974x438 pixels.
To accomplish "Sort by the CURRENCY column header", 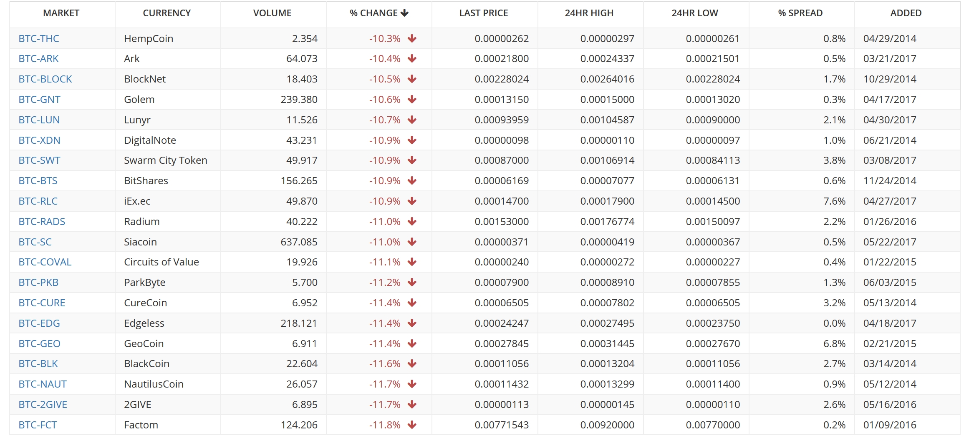I will pyautogui.click(x=167, y=13).
